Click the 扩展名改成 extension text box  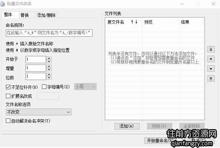(48, 96)
